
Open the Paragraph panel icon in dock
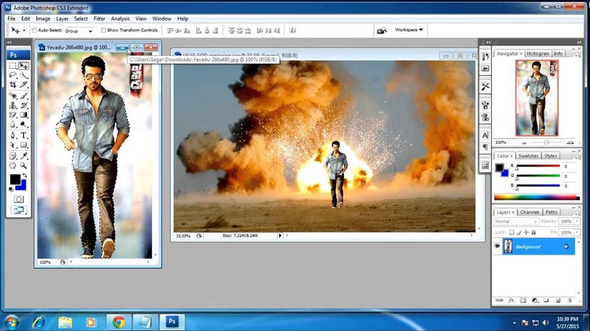[485, 147]
